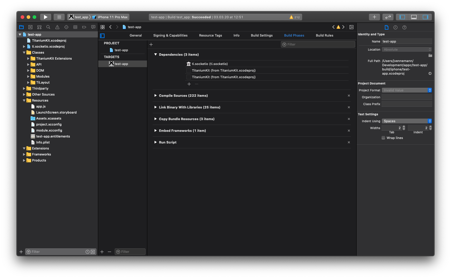Expand the Run Script phase
Viewport: 451px width, 278px height.
(x=155, y=142)
